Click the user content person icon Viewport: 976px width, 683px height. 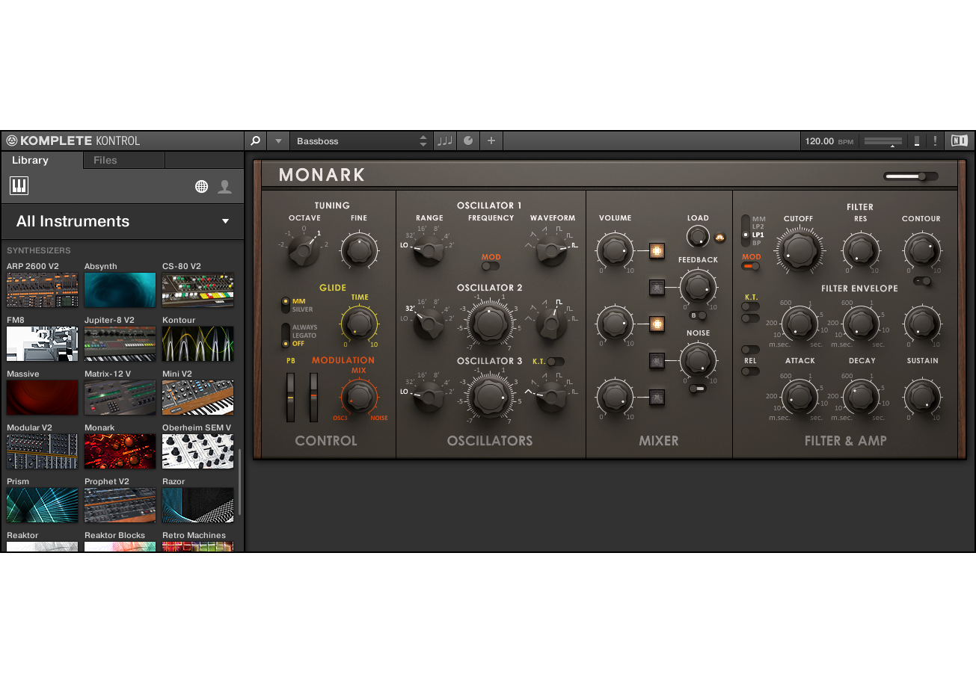coord(224,187)
